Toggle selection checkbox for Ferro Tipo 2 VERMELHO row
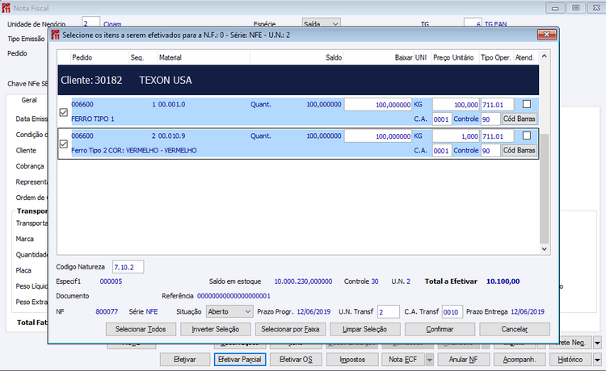The image size is (606, 371). 64,144
